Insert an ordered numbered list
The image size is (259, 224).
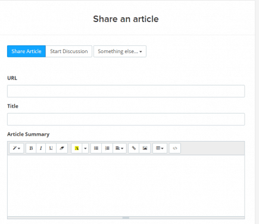coord(107,148)
